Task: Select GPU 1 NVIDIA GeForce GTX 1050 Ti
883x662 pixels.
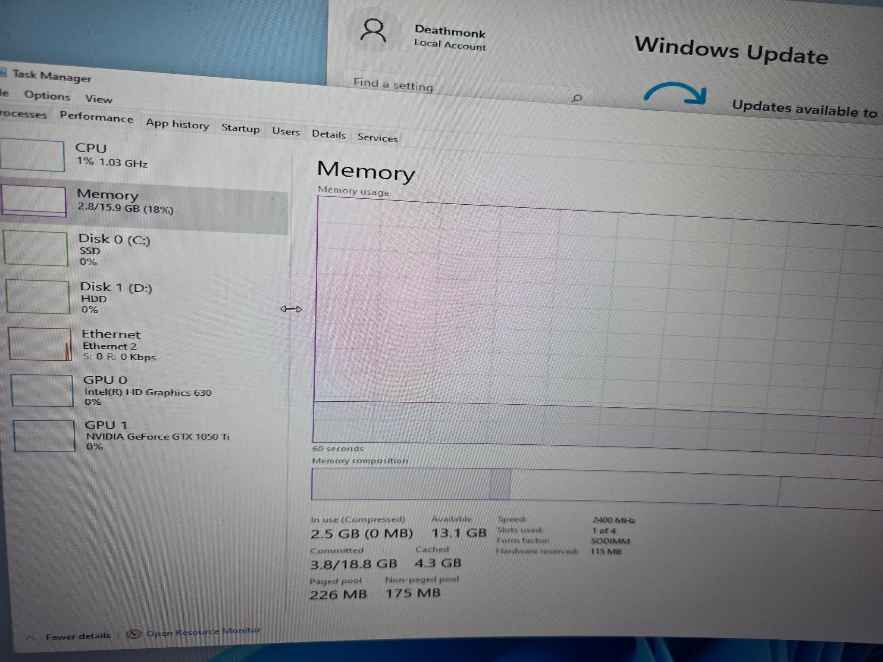Action: click(150, 436)
